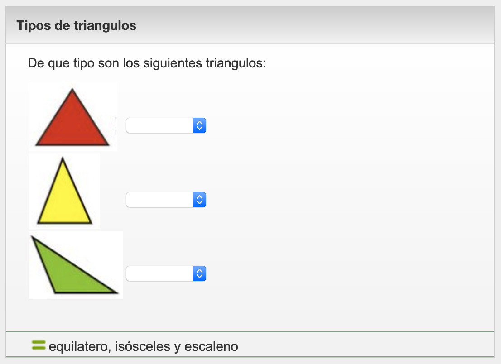Click the word "siguientes" in the question
This screenshot has width=501, height=364.
click(174, 62)
